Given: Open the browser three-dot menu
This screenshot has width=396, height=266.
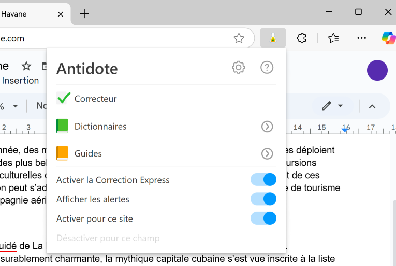Looking at the screenshot, I should pos(362,38).
